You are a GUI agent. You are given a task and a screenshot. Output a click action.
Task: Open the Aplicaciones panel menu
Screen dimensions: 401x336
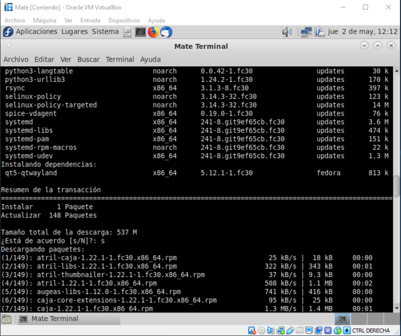tap(36, 32)
